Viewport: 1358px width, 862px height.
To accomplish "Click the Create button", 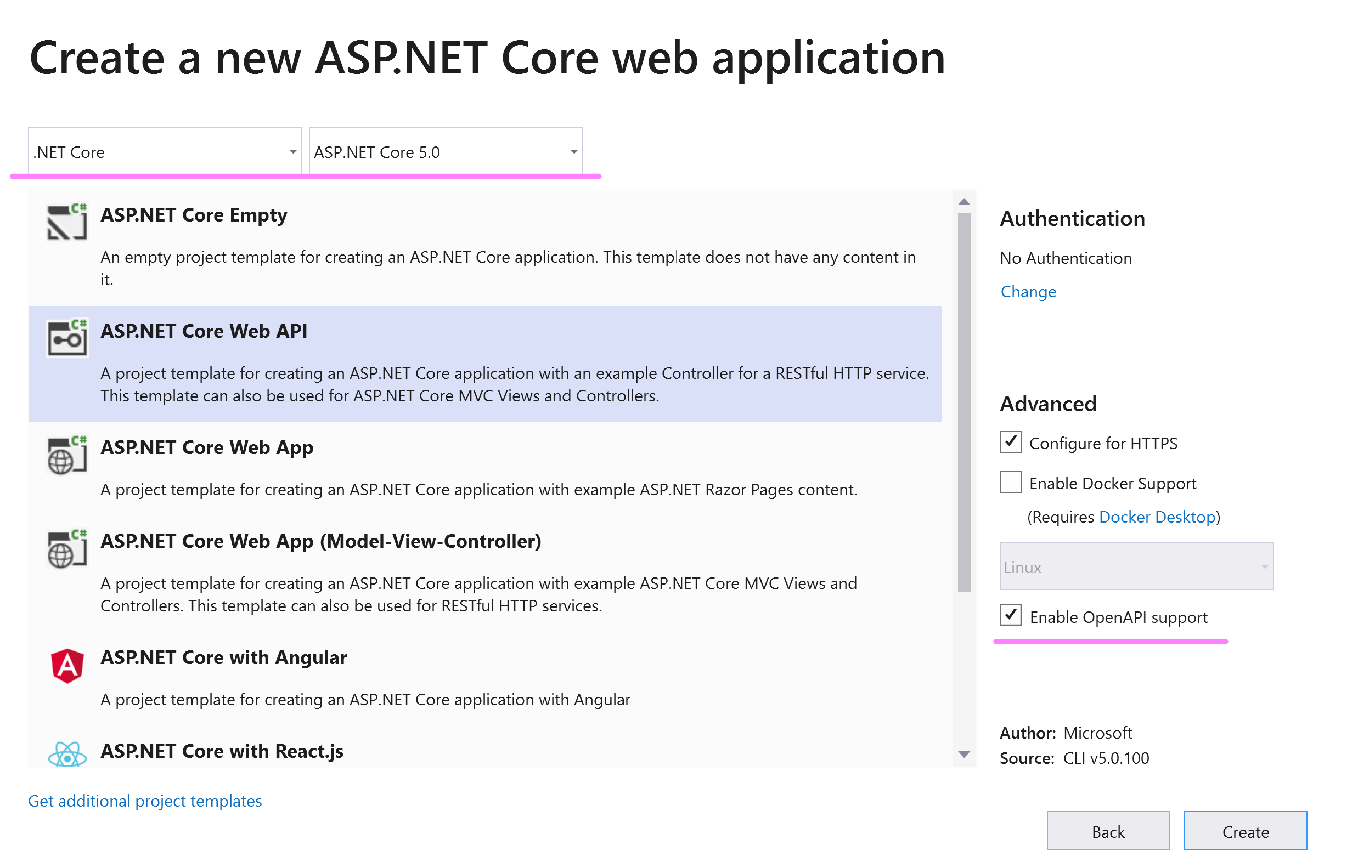I will 1245,831.
